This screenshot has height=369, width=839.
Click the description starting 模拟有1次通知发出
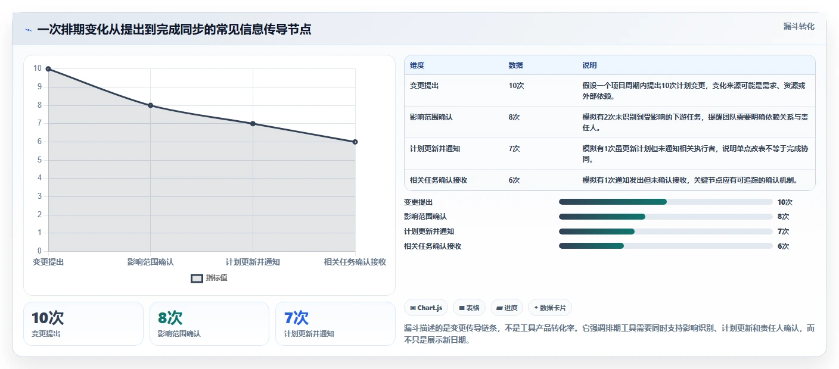click(690, 180)
